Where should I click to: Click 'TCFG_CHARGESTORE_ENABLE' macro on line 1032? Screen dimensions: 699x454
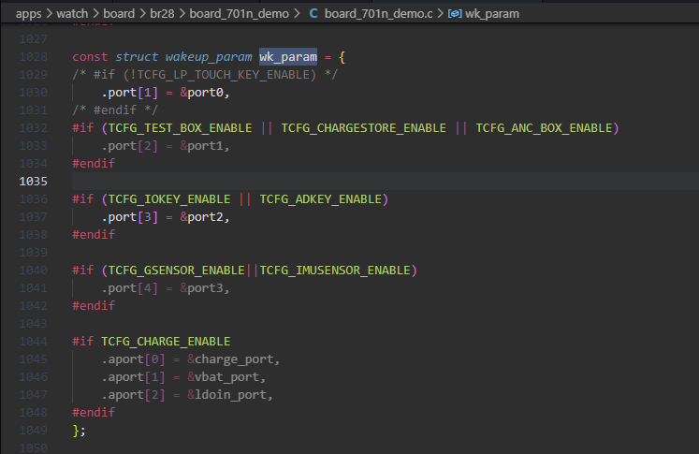pyautogui.click(x=363, y=128)
